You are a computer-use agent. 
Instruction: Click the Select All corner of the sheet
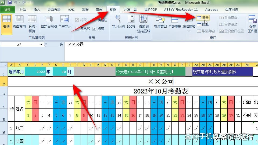[4, 65]
